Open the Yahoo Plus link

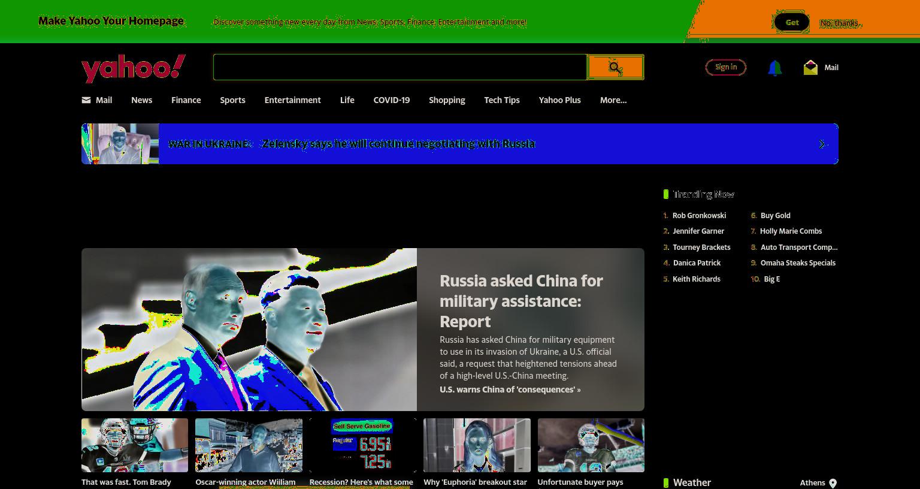point(560,100)
